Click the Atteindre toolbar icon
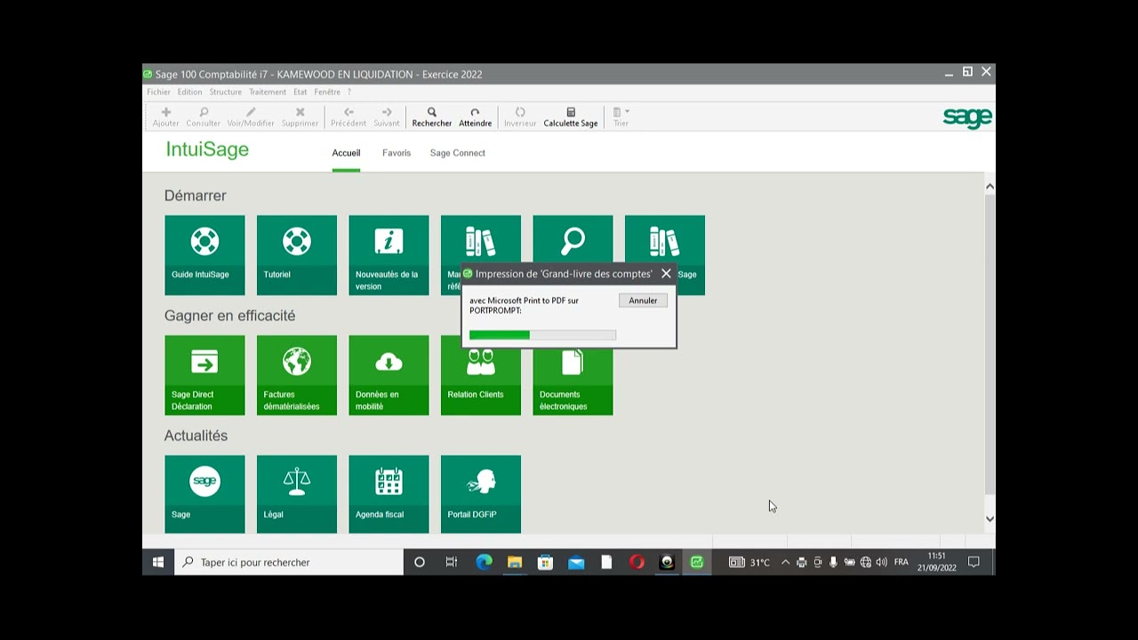The height and width of the screenshot is (640, 1138). coord(475,117)
